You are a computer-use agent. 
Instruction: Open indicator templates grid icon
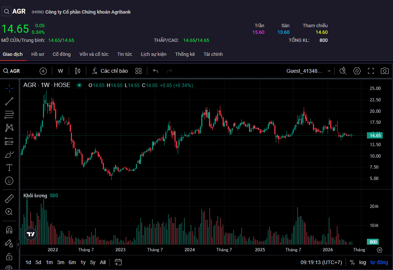138,71
